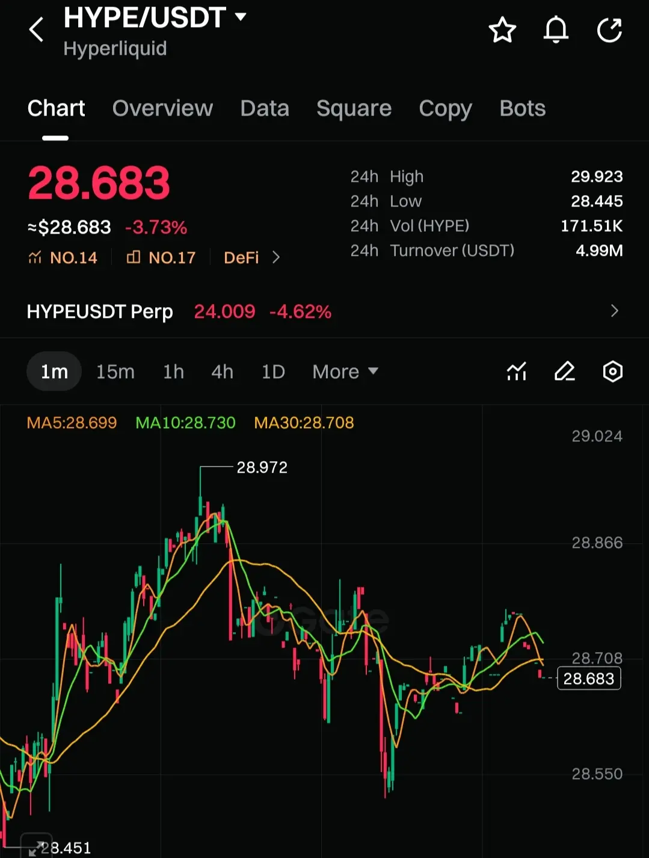Open chart settings hexagon icon
This screenshot has height=858, width=649.
pos(612,371)
